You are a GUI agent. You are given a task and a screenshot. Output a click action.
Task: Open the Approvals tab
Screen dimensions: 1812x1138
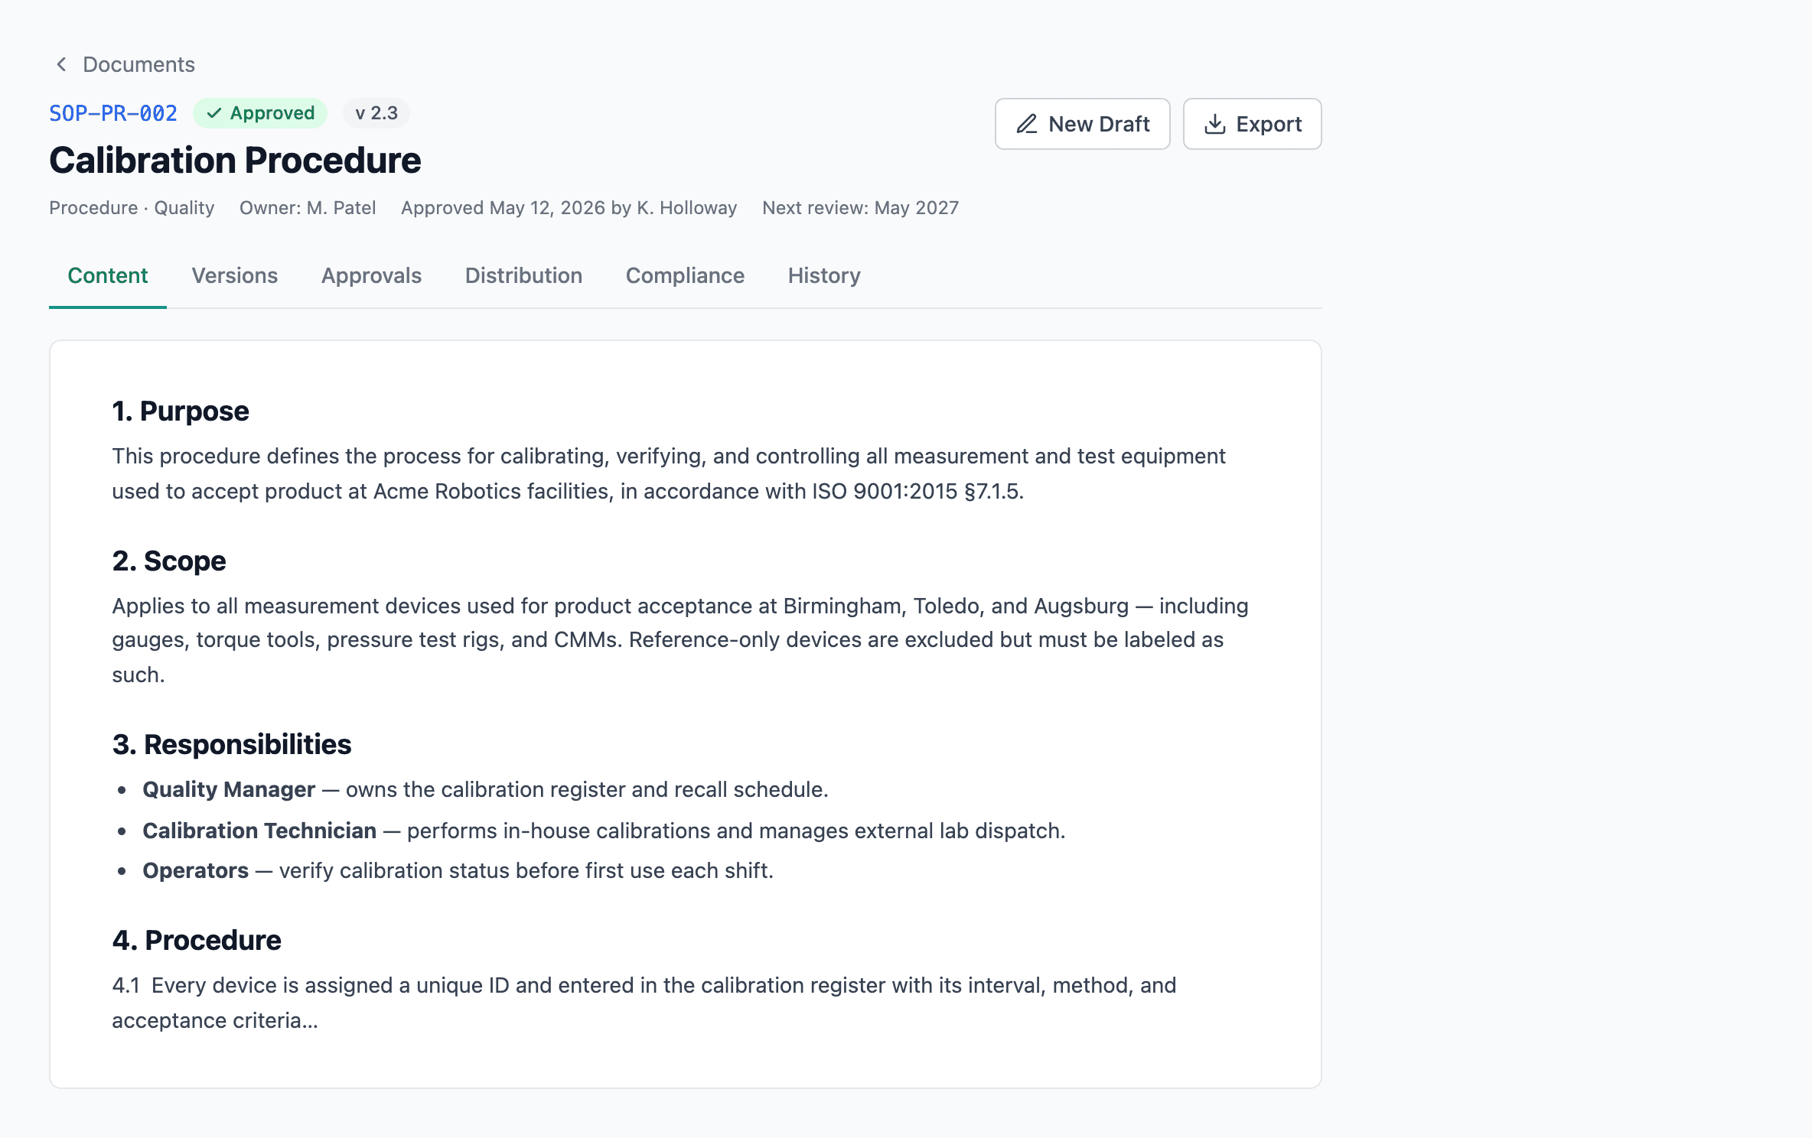(371, 275)
